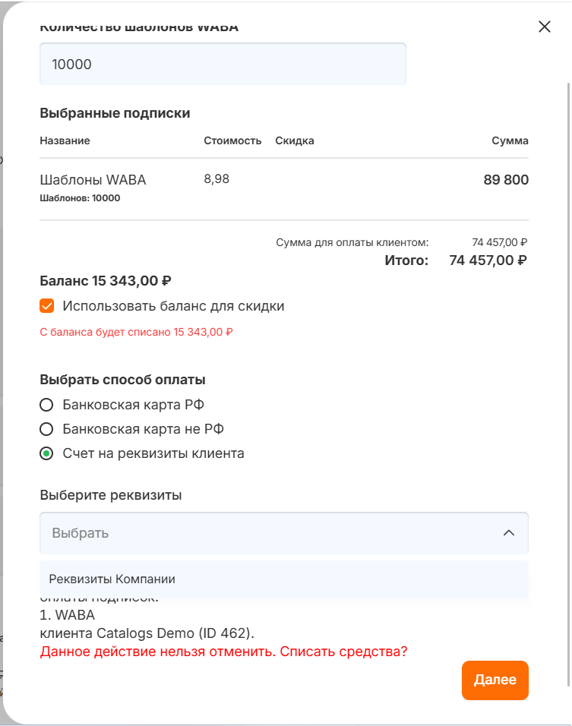Uncheck "Использовать баланс для скидки" checkbox
Viewport: 572px width, 726px height.
(47, 306)
